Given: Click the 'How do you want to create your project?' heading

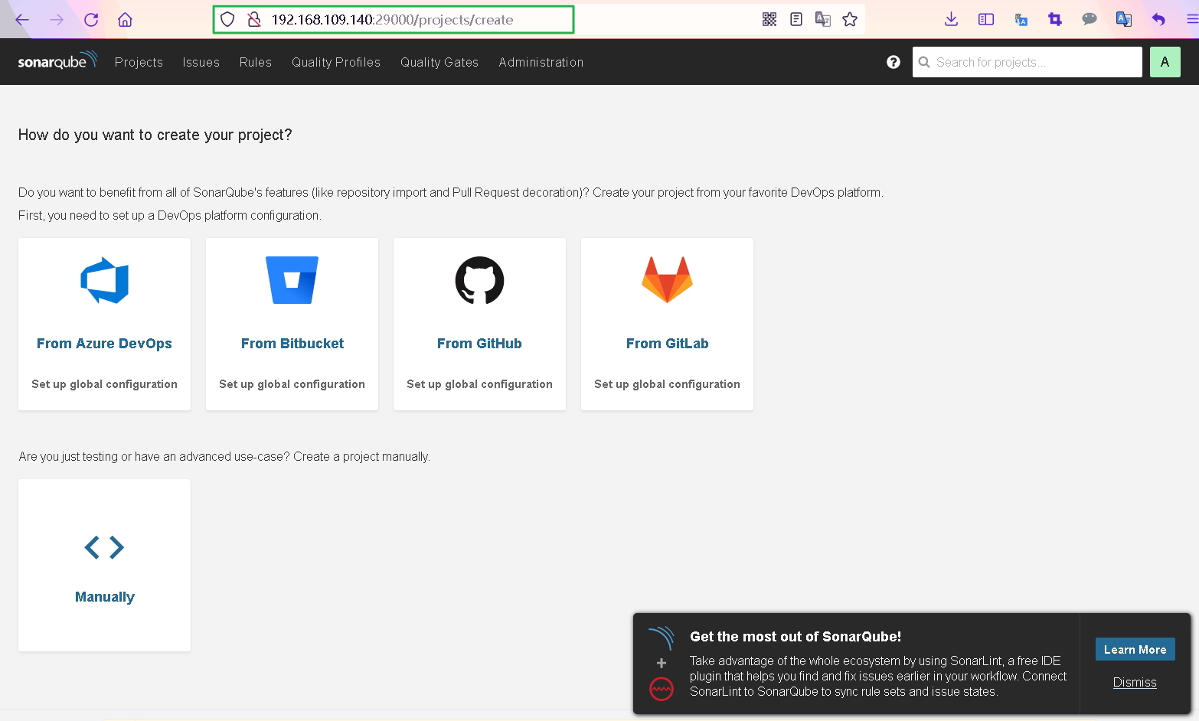Looking at the screenshot, I should 155,135.
